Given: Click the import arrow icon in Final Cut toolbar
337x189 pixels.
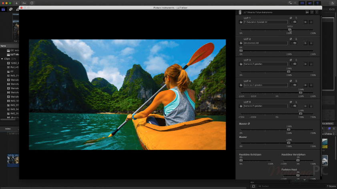Looking at the screenshot, I should 16,3.
